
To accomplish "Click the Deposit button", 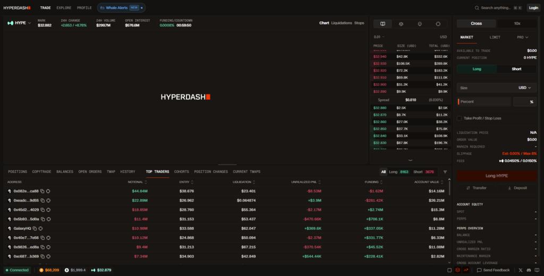I will pyautogui.click(x=517, y=188).
